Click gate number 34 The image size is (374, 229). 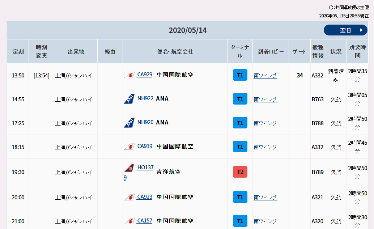[x=300, y=75]
